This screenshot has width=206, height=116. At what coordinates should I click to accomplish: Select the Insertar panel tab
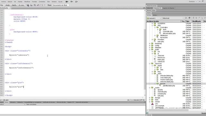(149, 13)
